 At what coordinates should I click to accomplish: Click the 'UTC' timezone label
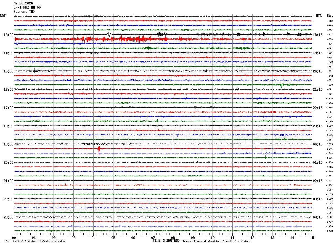point(319,16)
